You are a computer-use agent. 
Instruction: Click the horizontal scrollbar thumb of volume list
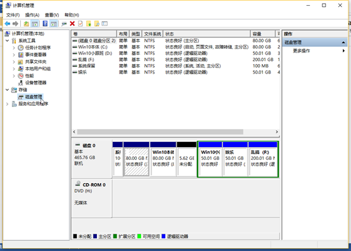160,132
